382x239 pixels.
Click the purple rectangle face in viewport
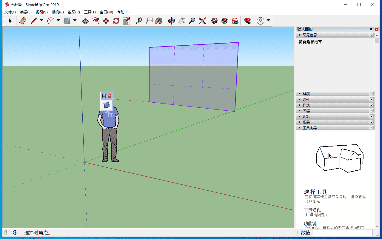tap(193, 77)
